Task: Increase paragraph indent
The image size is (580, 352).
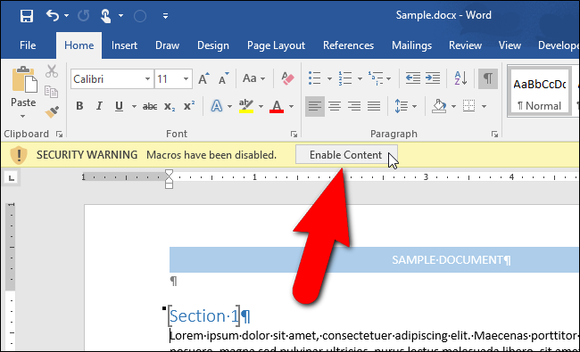Action: point(433,78)
